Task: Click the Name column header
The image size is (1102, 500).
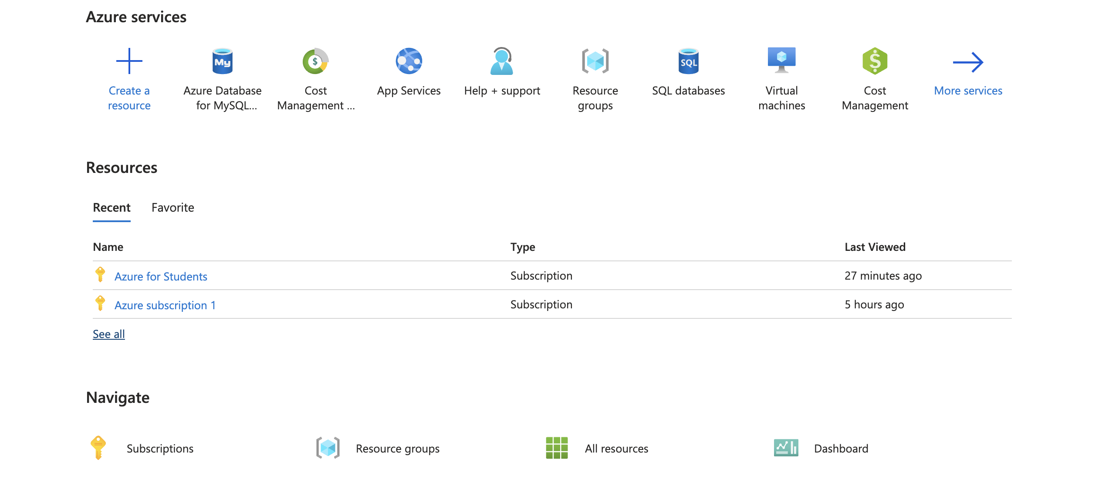Action: point(108,247)
